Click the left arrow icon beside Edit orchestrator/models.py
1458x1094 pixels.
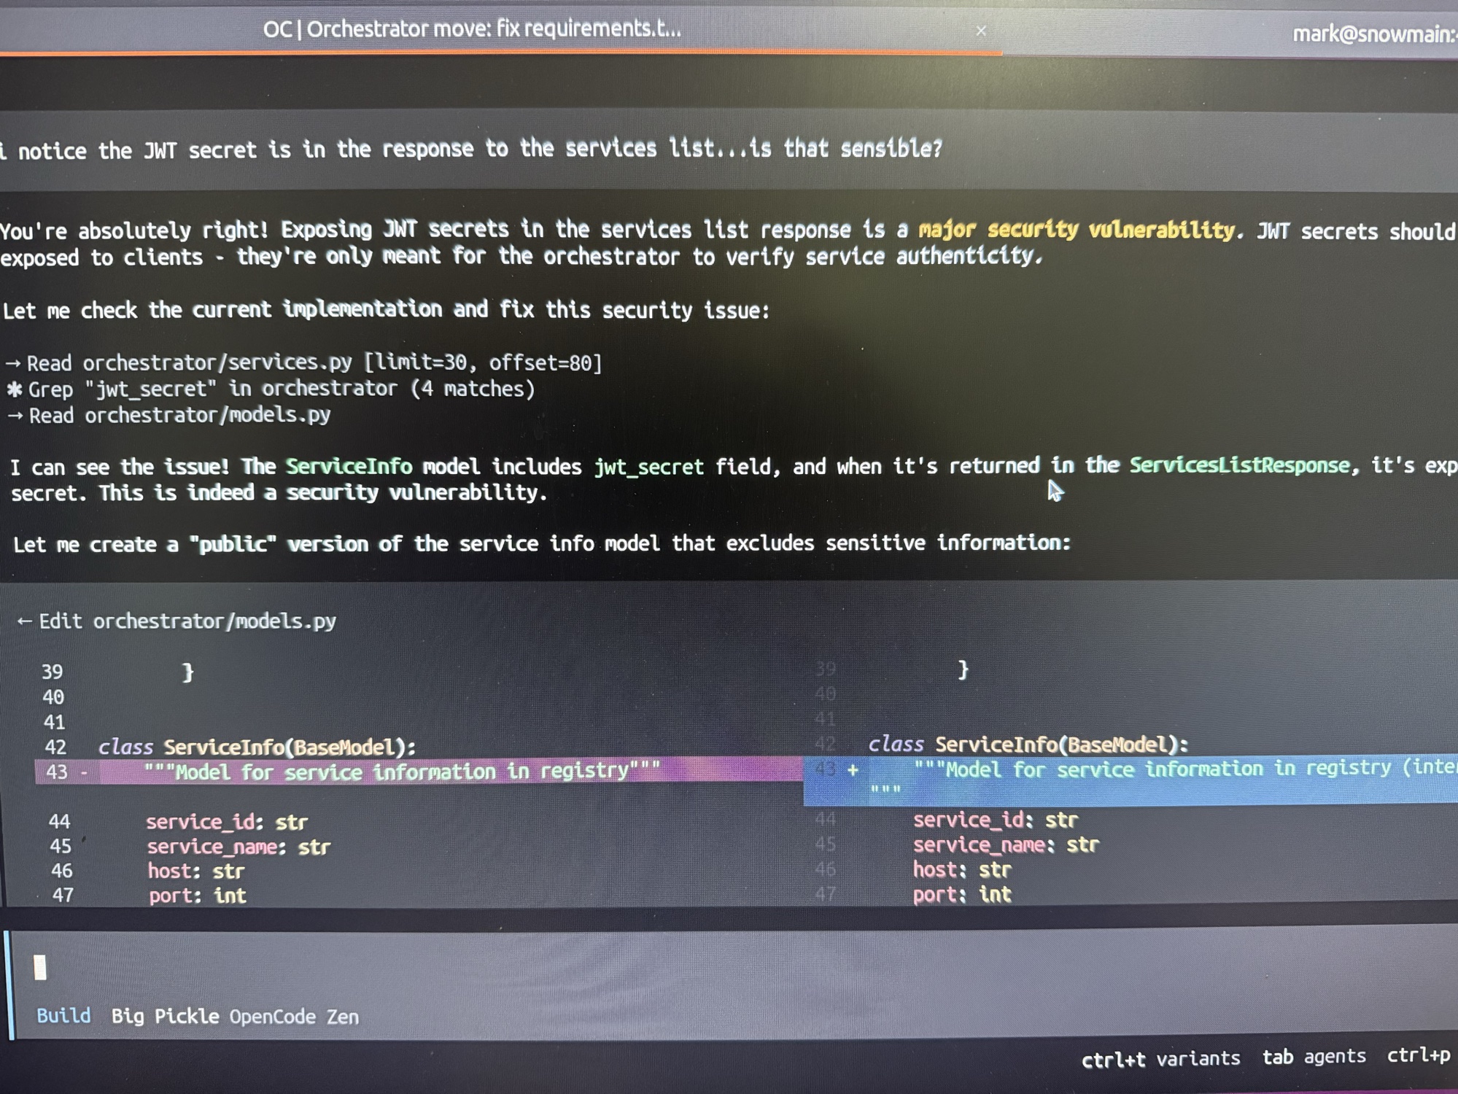tap(24, 621)
